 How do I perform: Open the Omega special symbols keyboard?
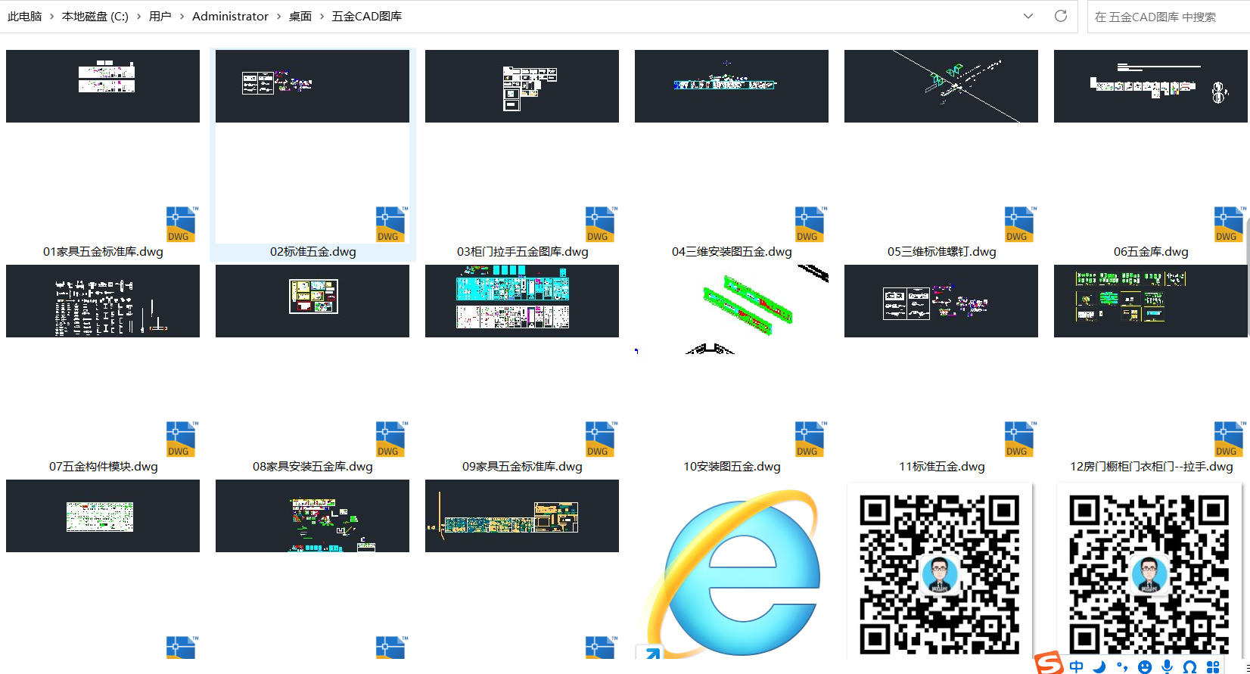[1190, 666]
